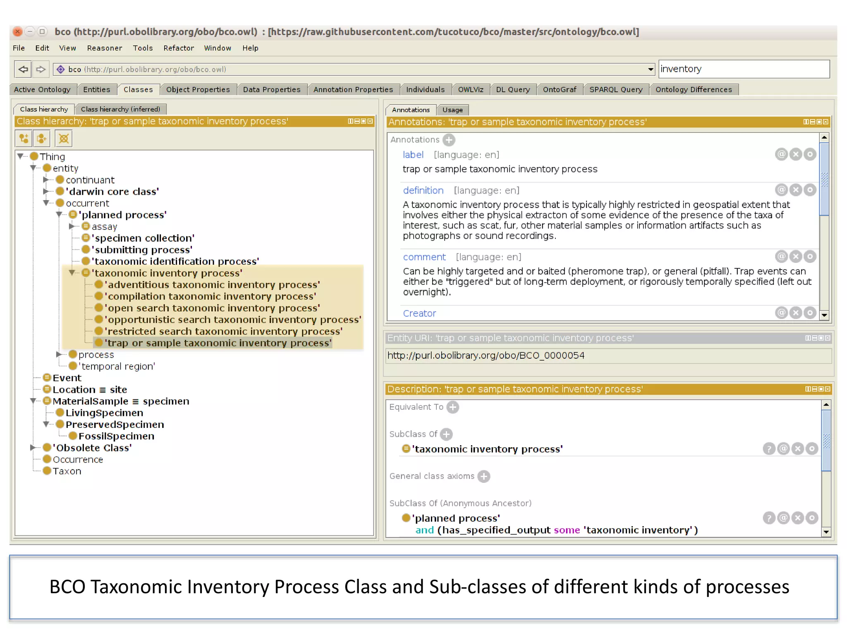Screen dimensions: 847x635
Task: Edit the definition annotation
Action: tap(810, 190)
